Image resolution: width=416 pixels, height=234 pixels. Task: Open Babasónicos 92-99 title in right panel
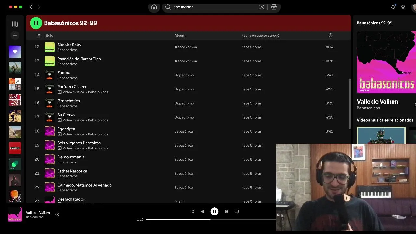click(x=374, y=23)
